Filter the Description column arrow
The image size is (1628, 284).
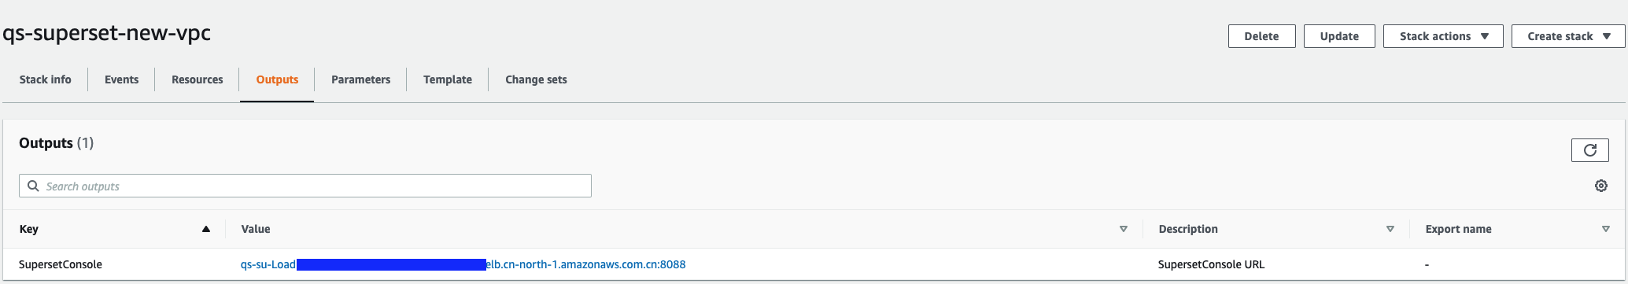(x=1390, y=229)
